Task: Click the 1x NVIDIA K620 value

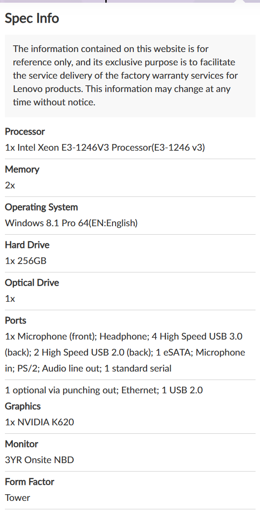Action: pyautogui.click(x=39, y=422)
